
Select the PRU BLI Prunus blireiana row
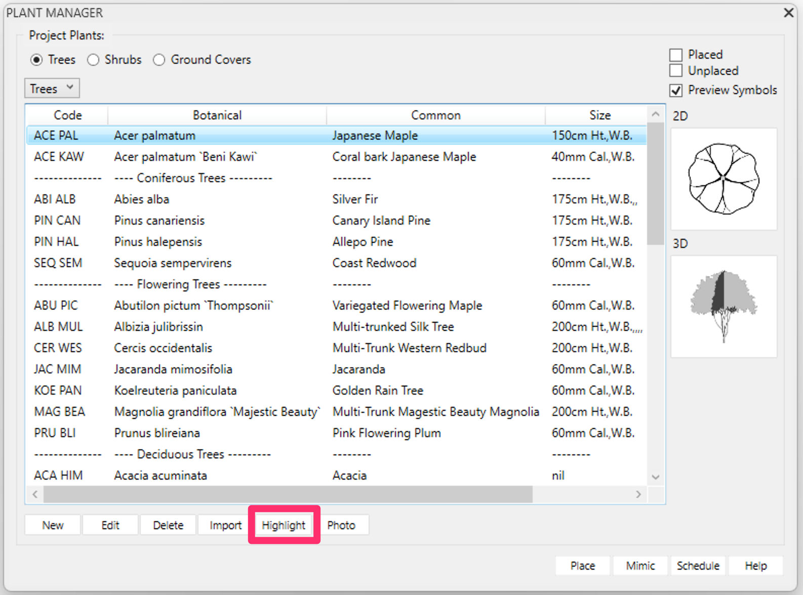click(x=336, y=433)
